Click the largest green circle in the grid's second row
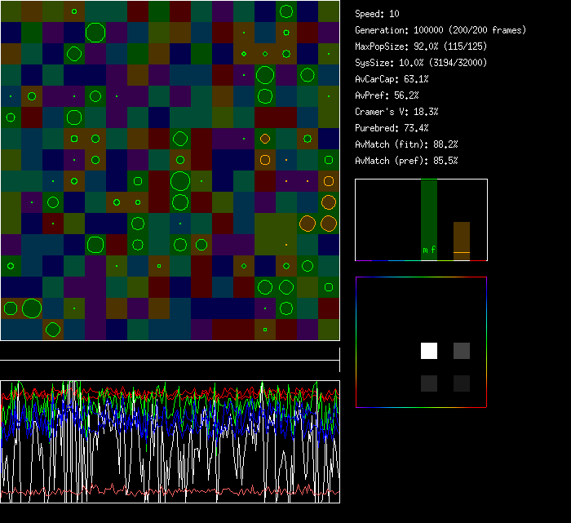 click(x=95, y=33)
